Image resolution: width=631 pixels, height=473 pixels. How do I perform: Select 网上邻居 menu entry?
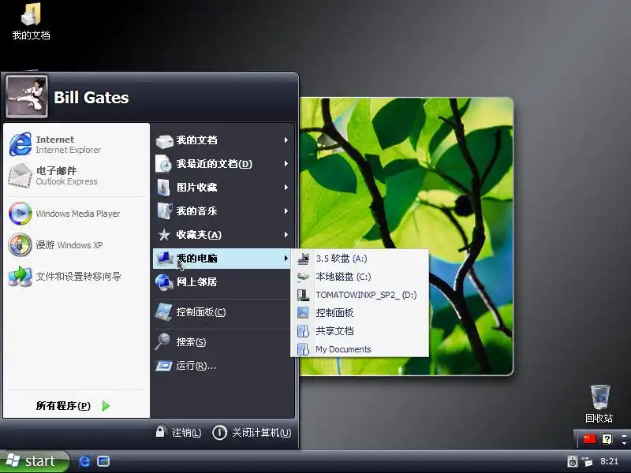pyautogui.click(x=223, y=282)
